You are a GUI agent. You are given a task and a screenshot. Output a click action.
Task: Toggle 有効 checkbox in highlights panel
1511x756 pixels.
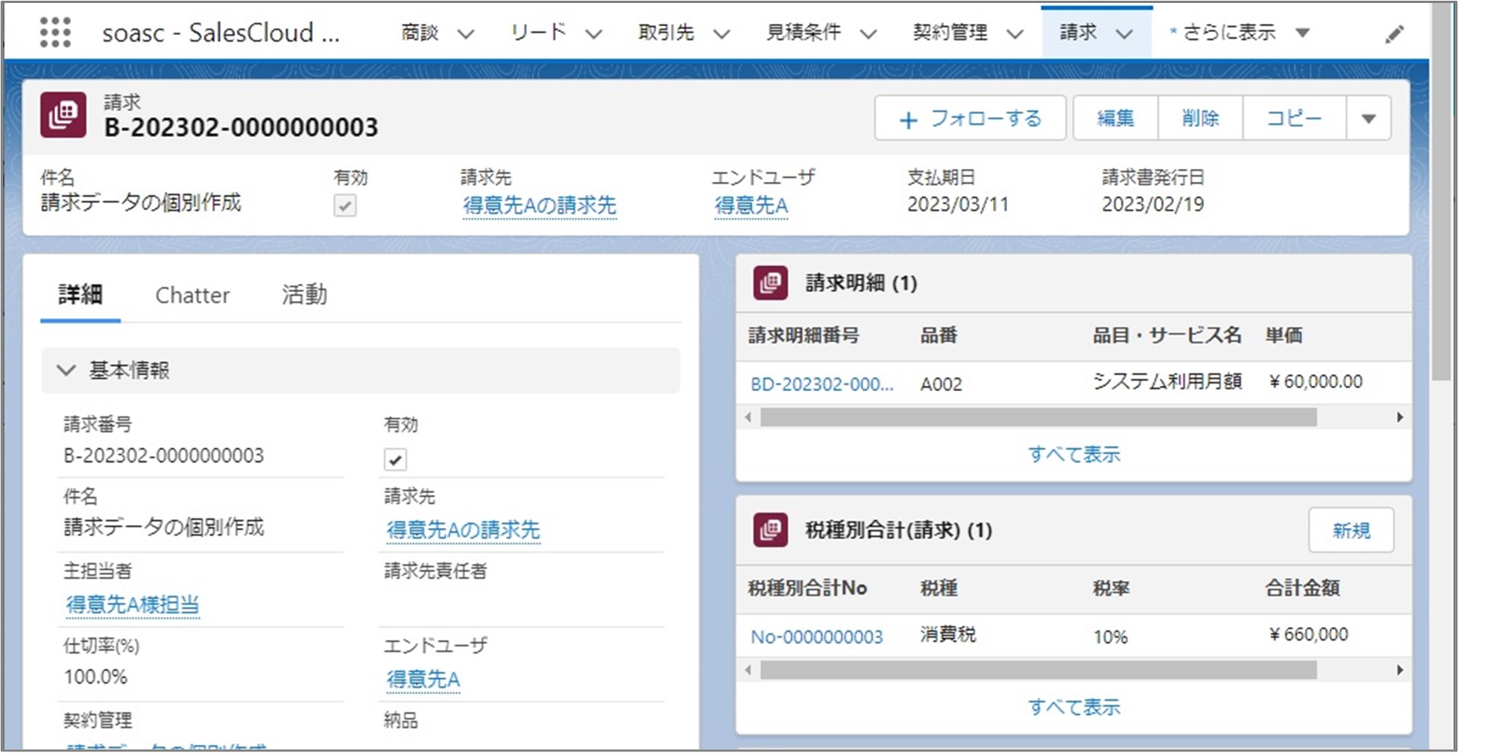point(344,206)
